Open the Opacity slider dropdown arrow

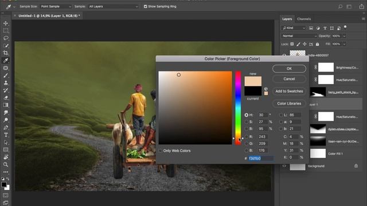coord(344,36)
